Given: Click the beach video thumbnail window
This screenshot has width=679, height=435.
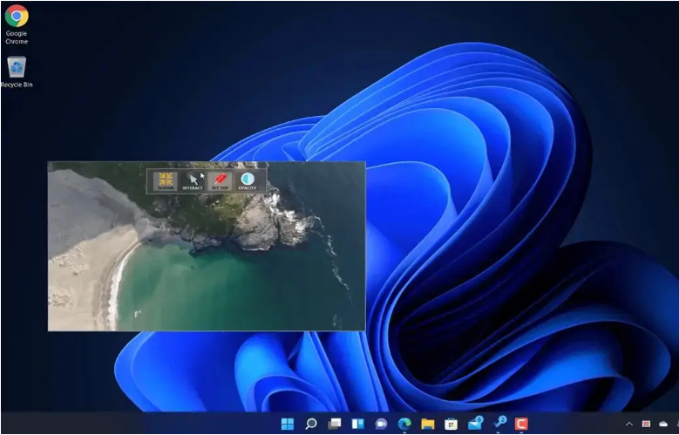Looking at the screenshot, I should [x=207, y=246].
